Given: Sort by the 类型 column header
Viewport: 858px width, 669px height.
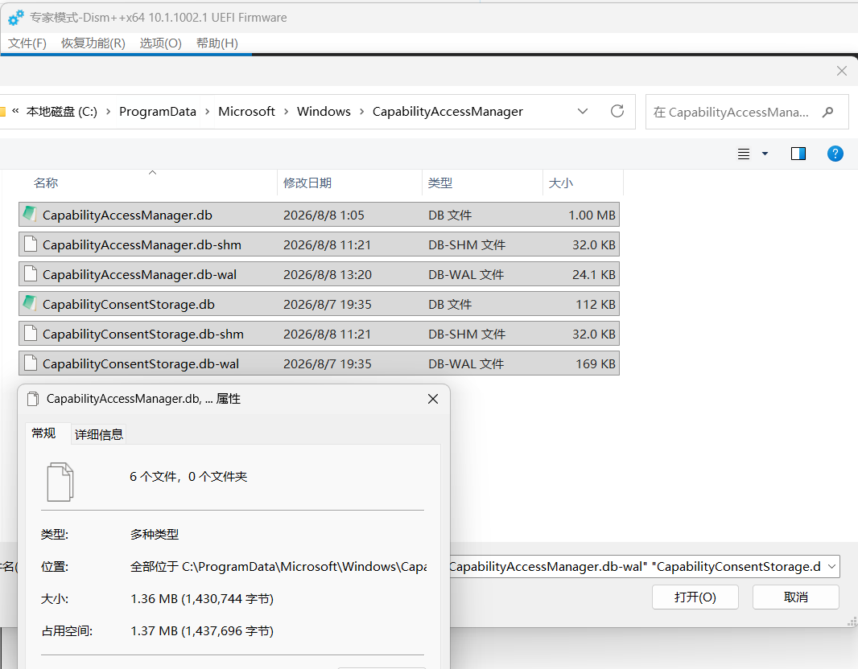Looking at the screenshot, I should pyautogui.click(x=440, y=183).
